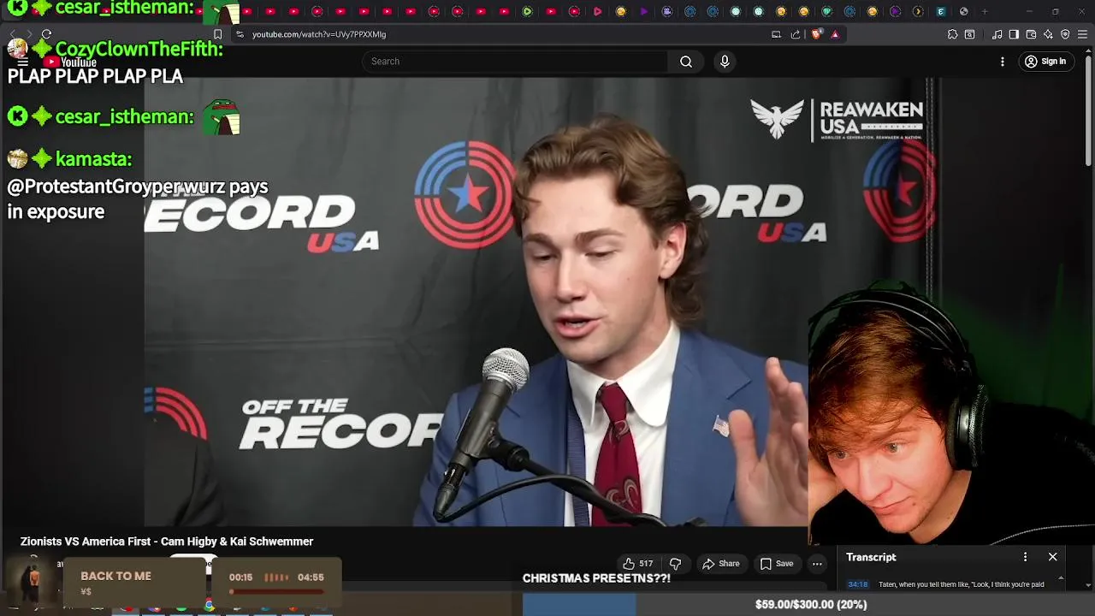Click the Chrome icon in the taskbar
This screenshot has width=1095, height=616.
click(x=209, y=606)
